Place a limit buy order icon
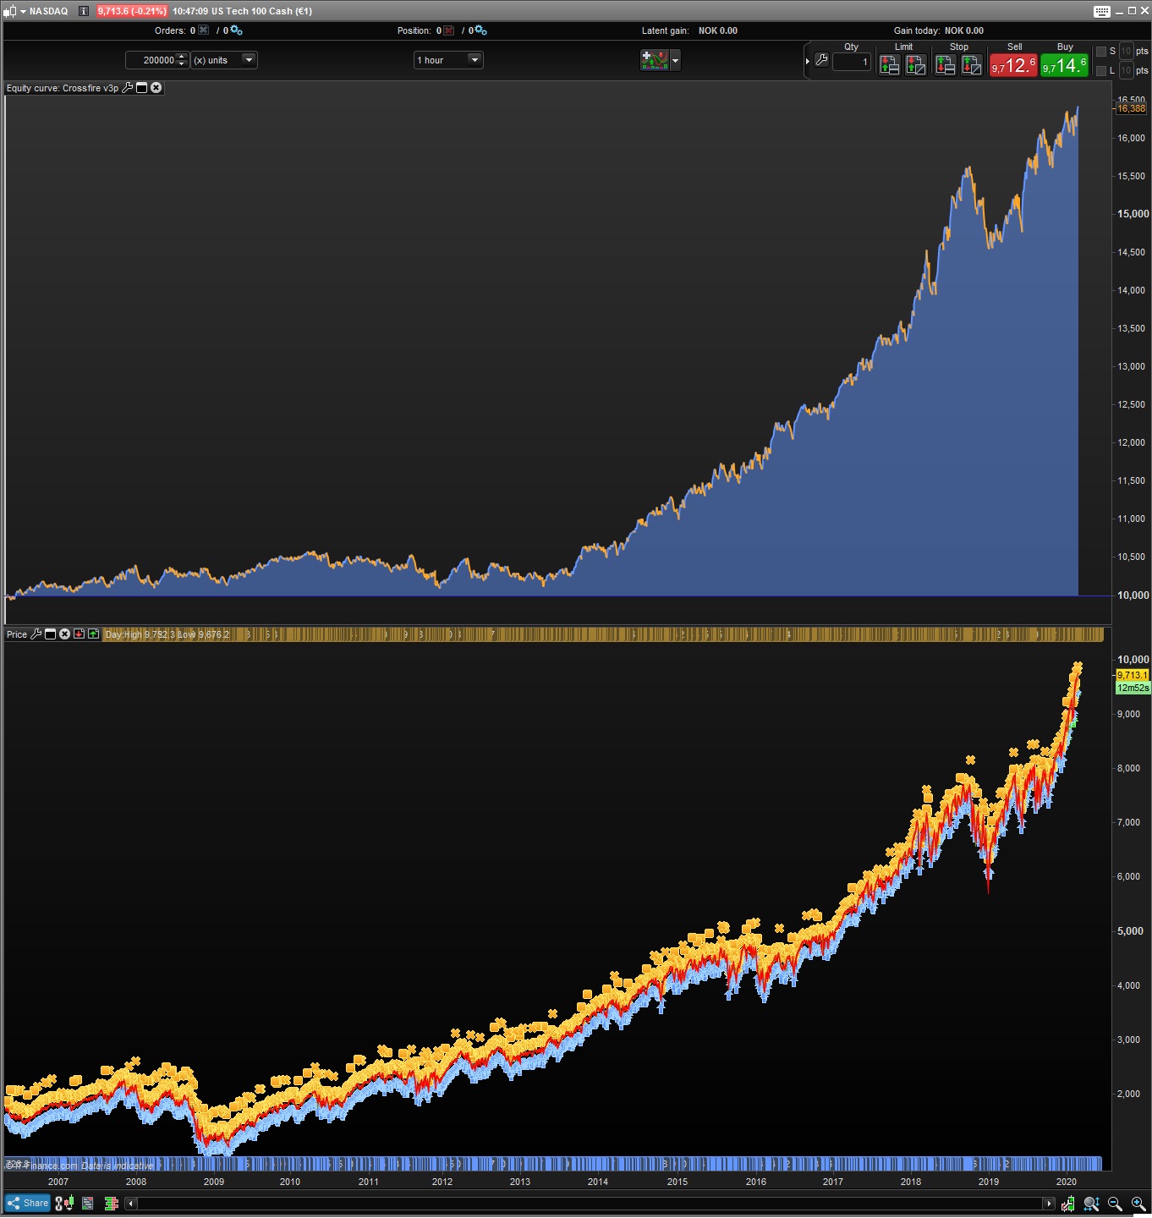 [x=890, y=65]
